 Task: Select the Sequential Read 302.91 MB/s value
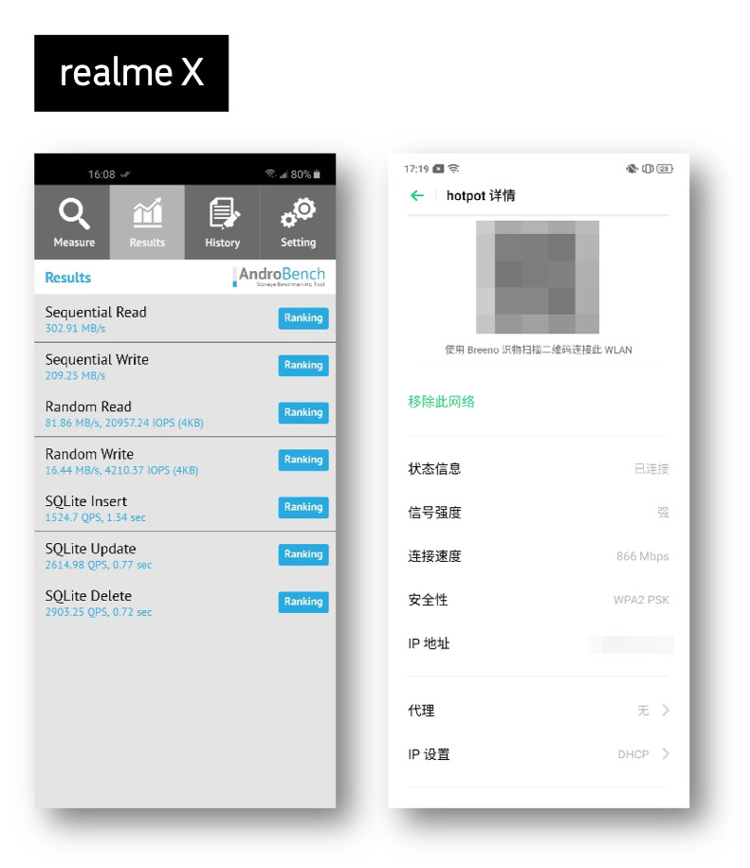click(x=75, y=328)
